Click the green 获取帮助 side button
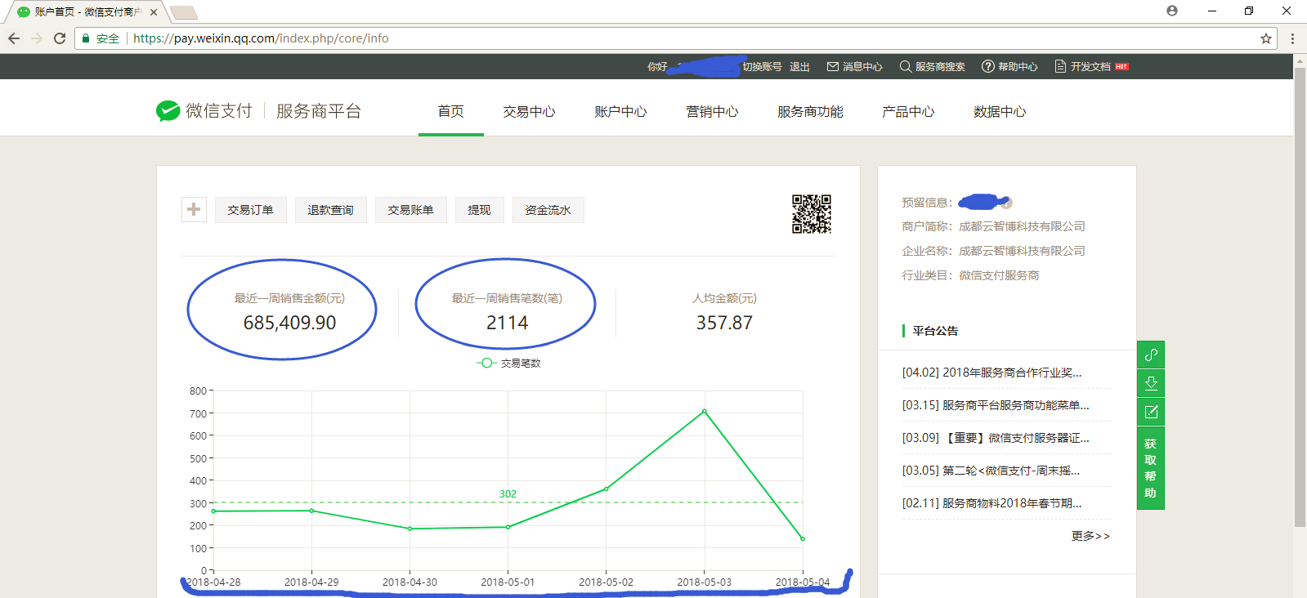This screenshot has width=1307, height=598. tap(1151, 468)
